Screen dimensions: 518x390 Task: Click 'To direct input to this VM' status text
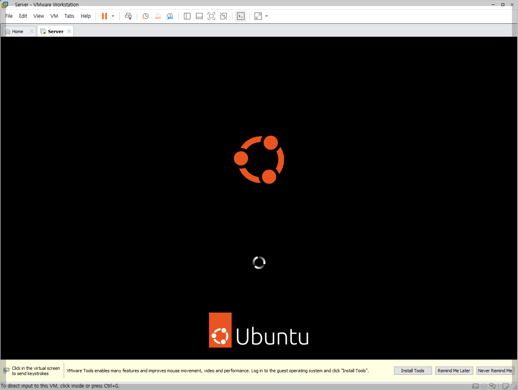(x=60, y=386)
